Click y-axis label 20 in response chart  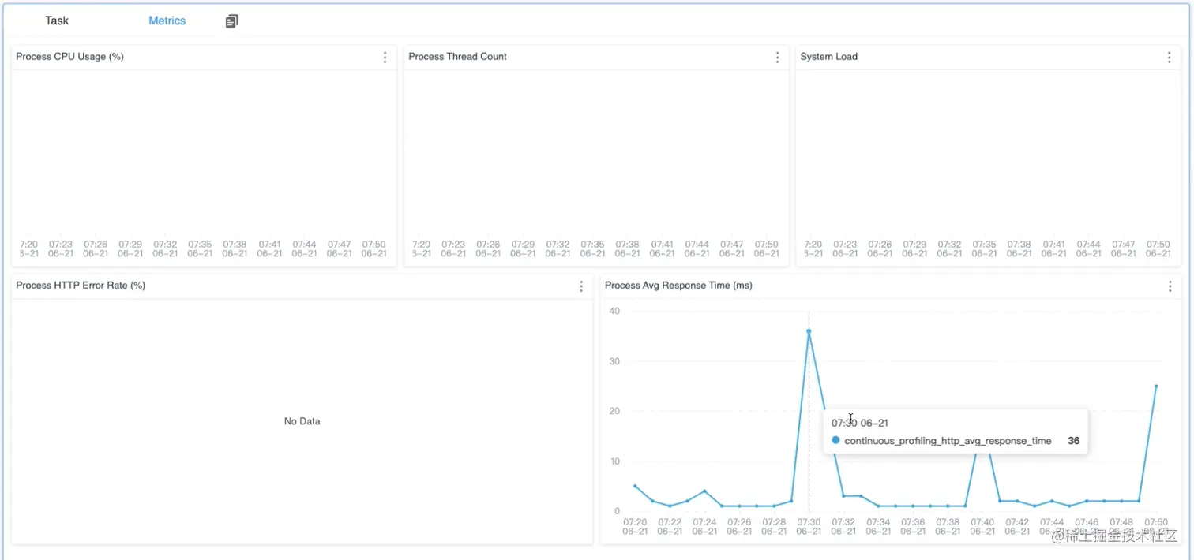tap(614, 411)
